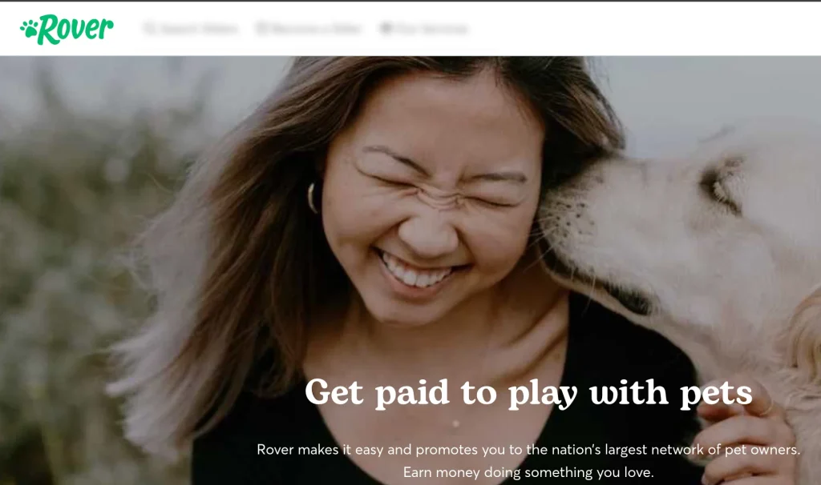Open the Rover home wordmark
821x485 pixels.
point(76,30)
